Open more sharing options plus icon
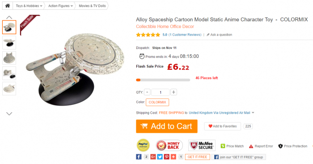 tap(173, 157)
